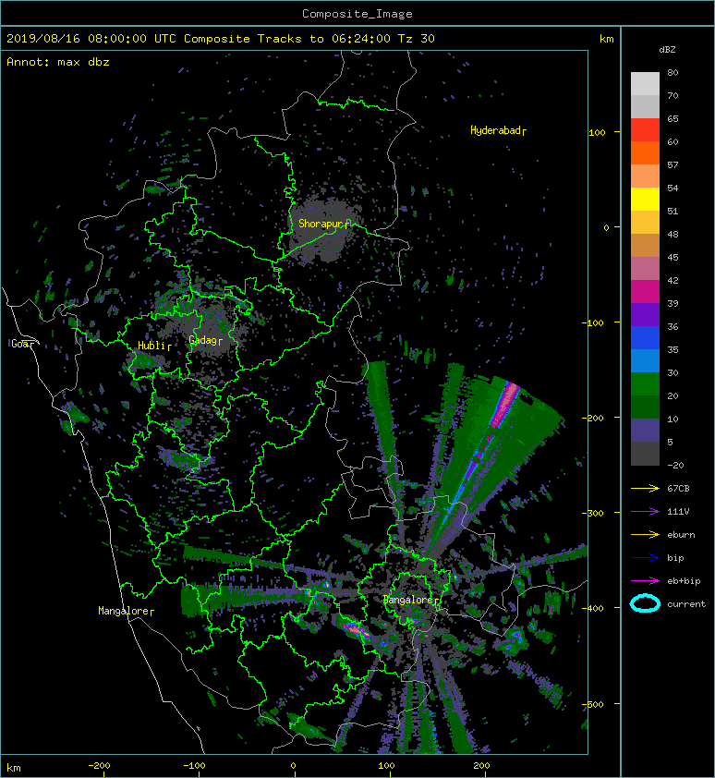Click the Mangalore city label
The image size is (715, 778).
click(x=126, y=611)
